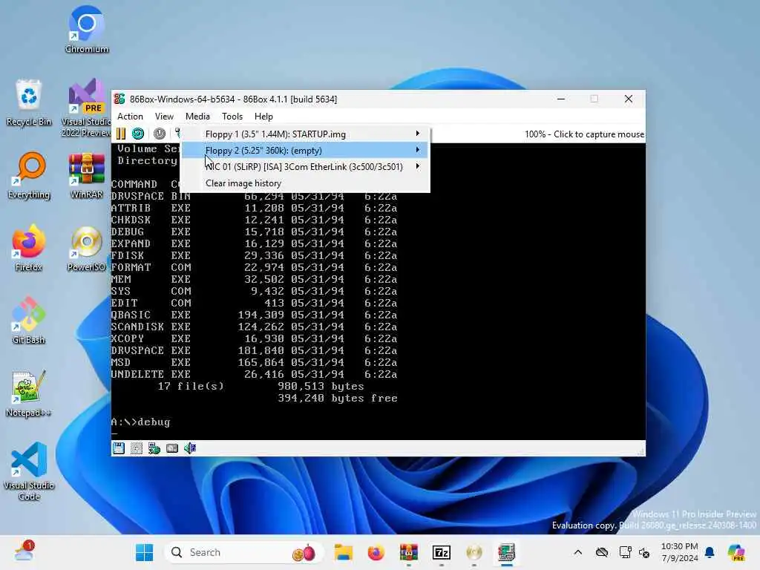The image size is (760, 570).
Task: Open the clock showing 10:30 PM
Action: point(680,552)
